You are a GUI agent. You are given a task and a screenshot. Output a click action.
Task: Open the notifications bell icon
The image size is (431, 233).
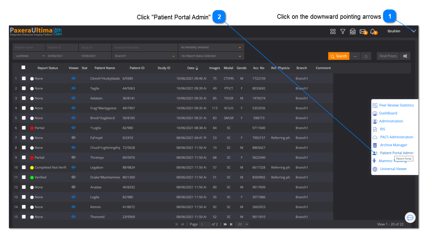point(373,31)
